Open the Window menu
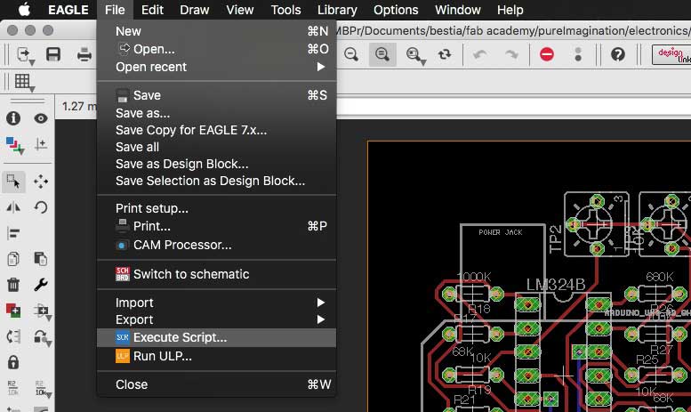Screen dimensions: 691x412 (457, 10)
